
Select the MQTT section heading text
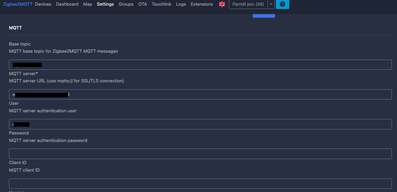click(x=15, y=28)
